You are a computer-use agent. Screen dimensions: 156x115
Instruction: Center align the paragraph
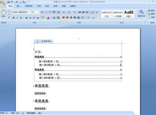(67, 18)
